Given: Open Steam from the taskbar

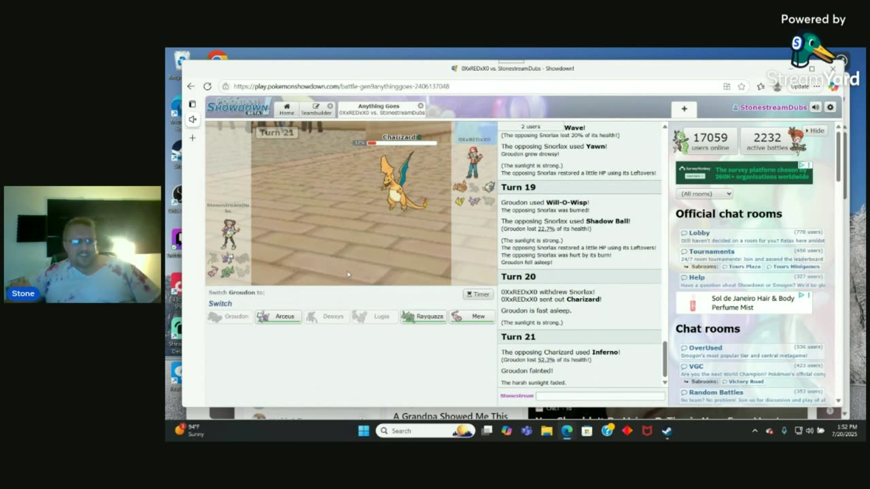Looking at the screenshot, I should pos(667,431).
